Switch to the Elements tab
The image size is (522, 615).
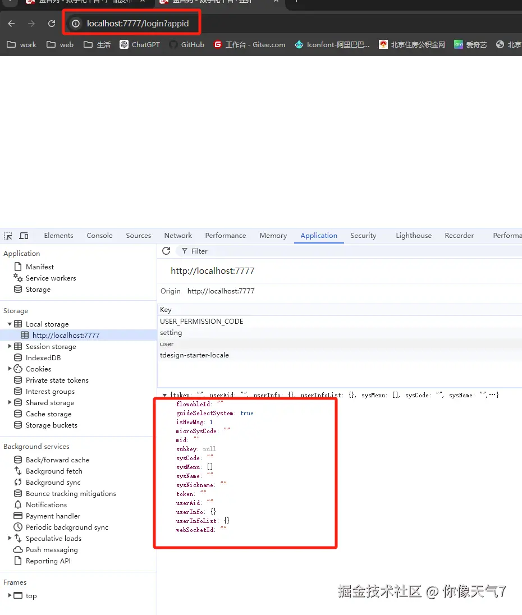point(58,236)
